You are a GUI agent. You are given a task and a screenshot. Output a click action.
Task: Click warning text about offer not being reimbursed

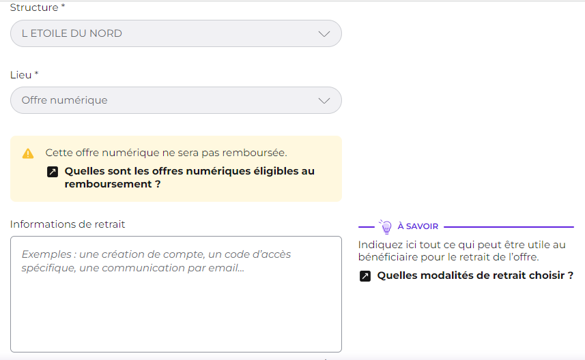coord(166,153)
